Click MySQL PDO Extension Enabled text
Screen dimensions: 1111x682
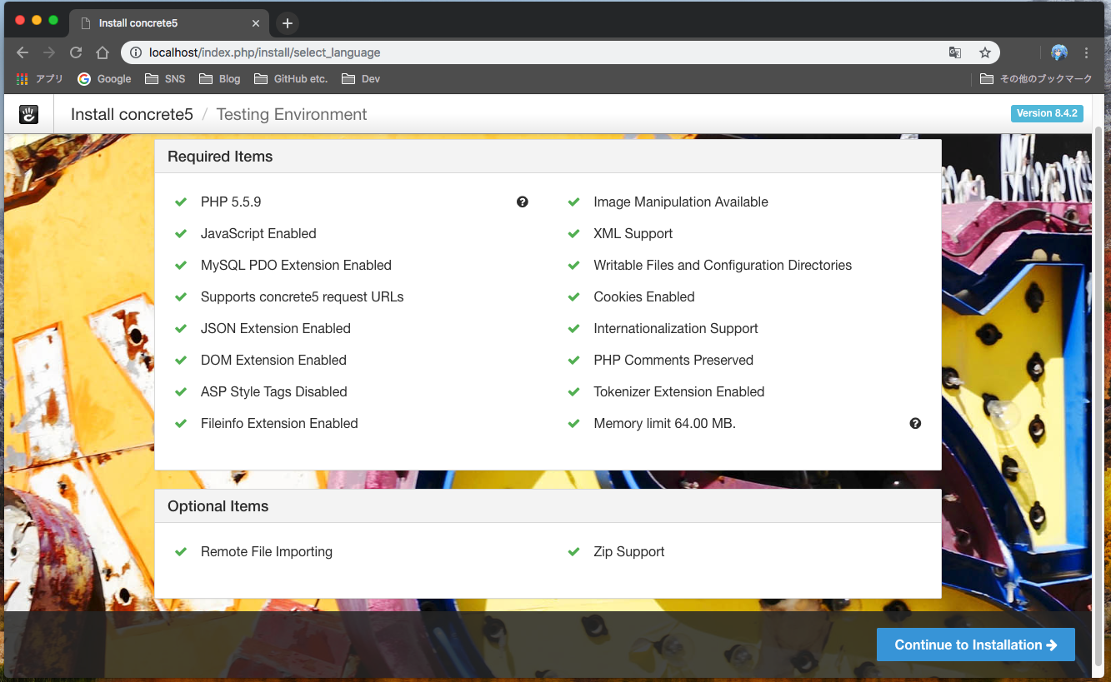coord(296,265)
